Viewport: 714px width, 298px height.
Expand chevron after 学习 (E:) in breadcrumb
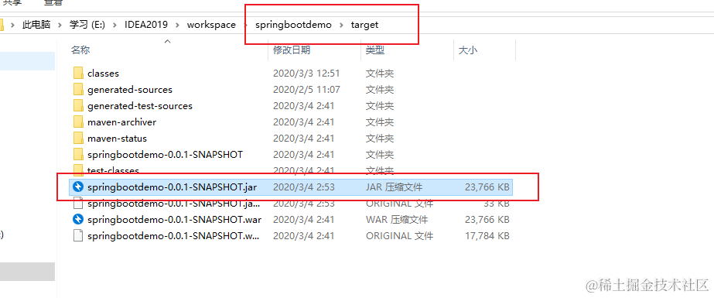[114, 25]
